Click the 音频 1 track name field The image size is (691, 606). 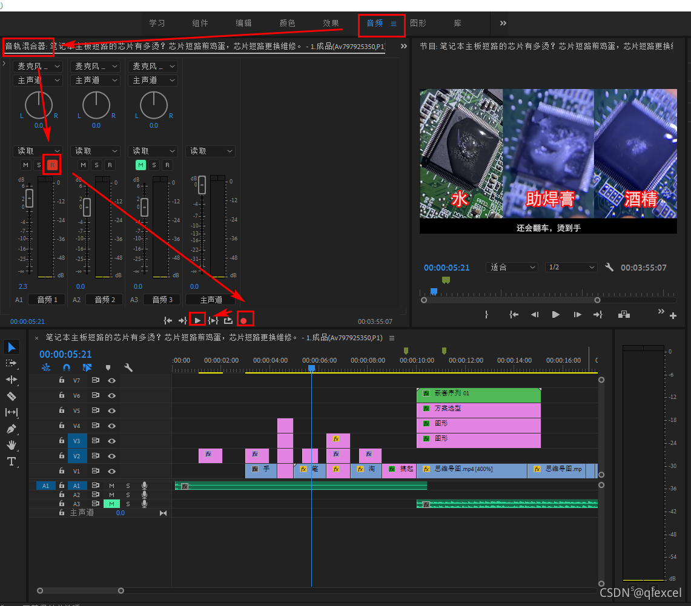click(47, 300)
